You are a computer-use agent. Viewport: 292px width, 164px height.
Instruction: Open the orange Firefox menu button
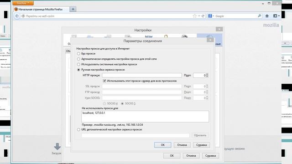pyautogui.click(x=23, y=3)
